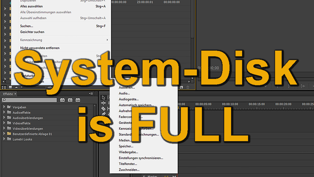
Task: Close the Effekte panel tab
Action: pos(15,94)
